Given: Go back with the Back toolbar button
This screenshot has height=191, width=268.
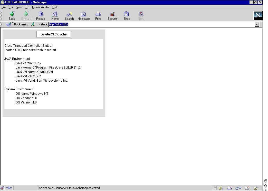Looking at the screenshot, I should (12, 16).
